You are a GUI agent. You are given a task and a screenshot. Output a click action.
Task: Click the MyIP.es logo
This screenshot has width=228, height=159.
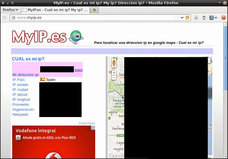(39, 37)
